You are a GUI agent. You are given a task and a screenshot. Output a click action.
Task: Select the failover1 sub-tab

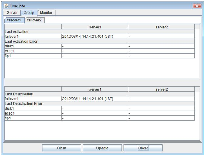(14, 20)
